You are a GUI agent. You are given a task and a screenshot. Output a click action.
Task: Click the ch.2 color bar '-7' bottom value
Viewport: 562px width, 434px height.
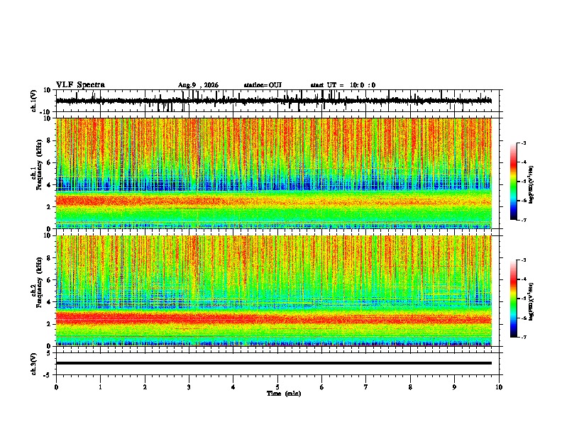pyautogui.click(x=524, y=337)
